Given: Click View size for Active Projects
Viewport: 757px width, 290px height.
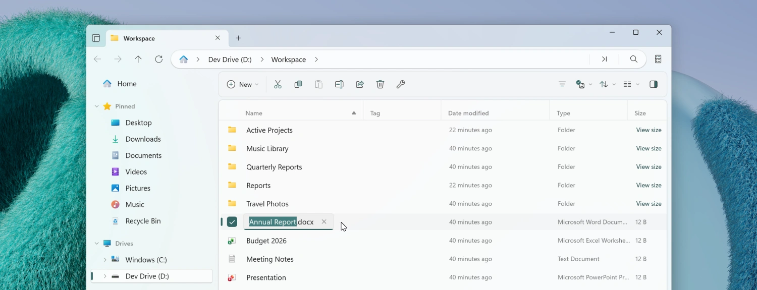Looking at the screenshot, I should 648,130.
